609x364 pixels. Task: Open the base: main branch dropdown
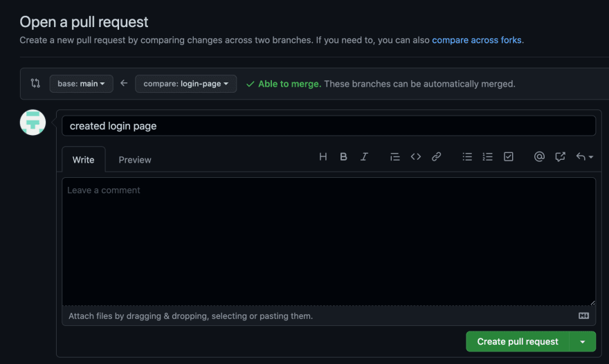click(81, 84)
